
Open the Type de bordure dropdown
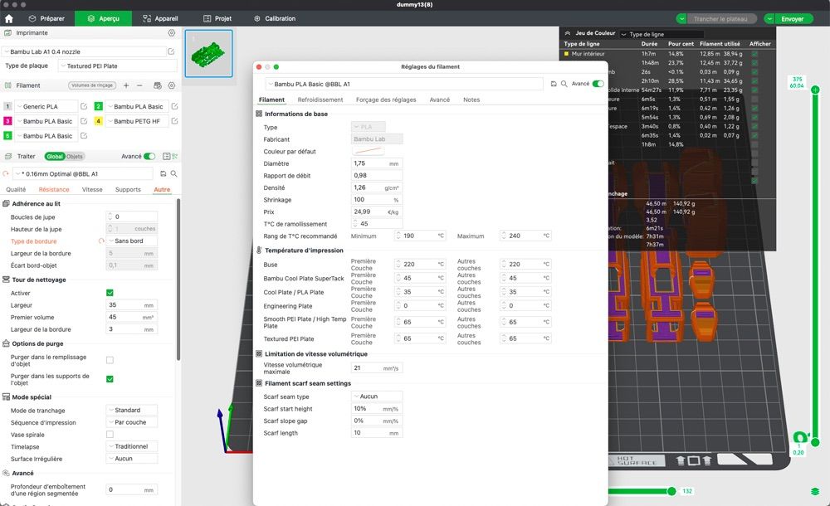point(132,241)
